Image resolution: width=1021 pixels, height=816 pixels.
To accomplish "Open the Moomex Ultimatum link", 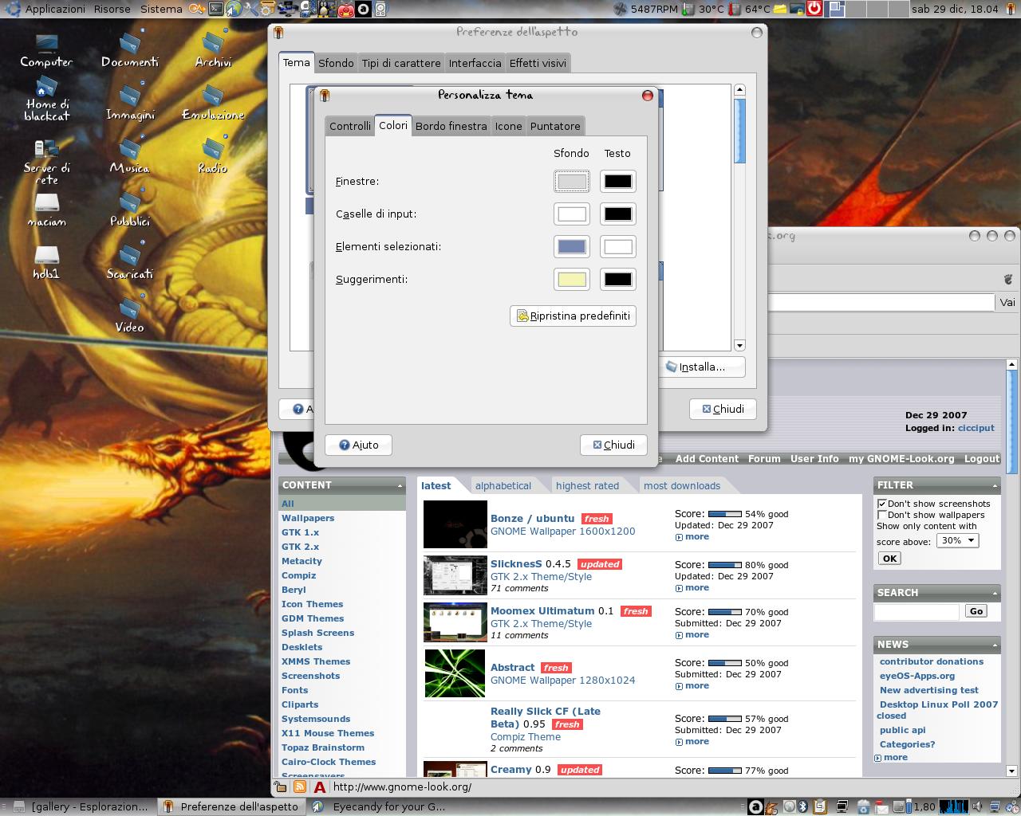I will click(x=542, y=611).
